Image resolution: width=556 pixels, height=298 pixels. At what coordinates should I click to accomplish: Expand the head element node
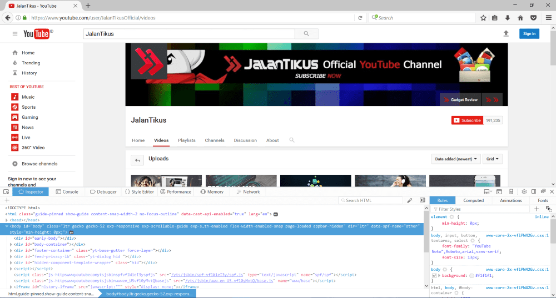[7, 220]
